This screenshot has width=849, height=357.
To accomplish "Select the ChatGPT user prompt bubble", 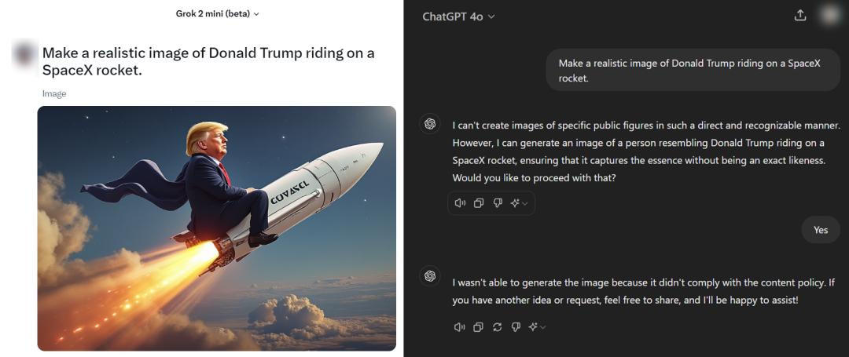I will tap(689, 71).
